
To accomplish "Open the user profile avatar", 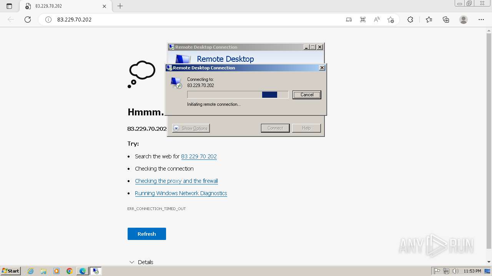I will click(x=464, y=20).
